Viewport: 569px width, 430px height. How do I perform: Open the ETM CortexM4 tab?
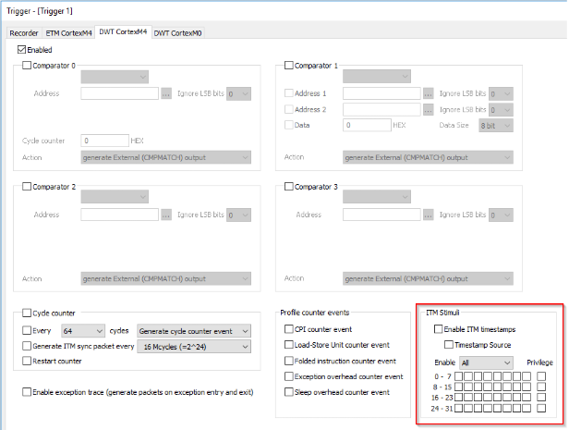click(x=70, y=32)
